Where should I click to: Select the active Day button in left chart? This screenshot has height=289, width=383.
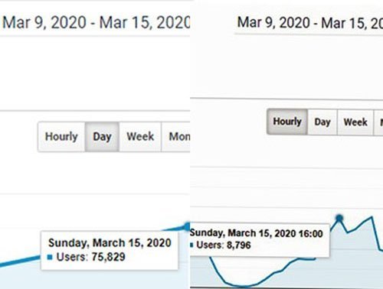(102, 137)
